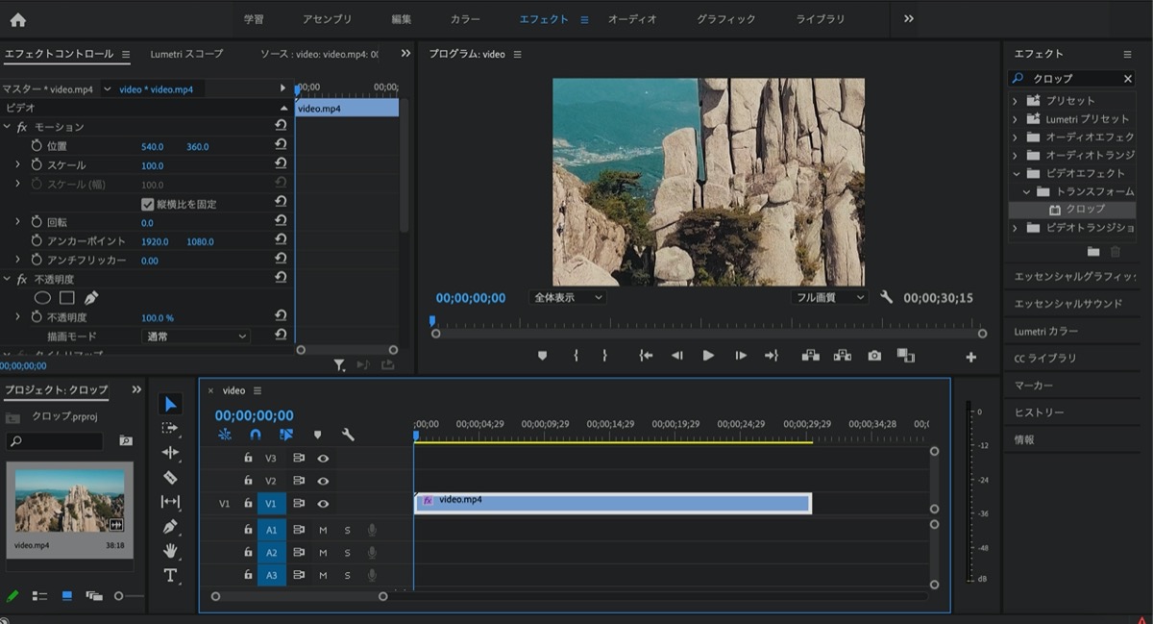
Task: Open the Markers panel
Action: (x=1034, y=386)
